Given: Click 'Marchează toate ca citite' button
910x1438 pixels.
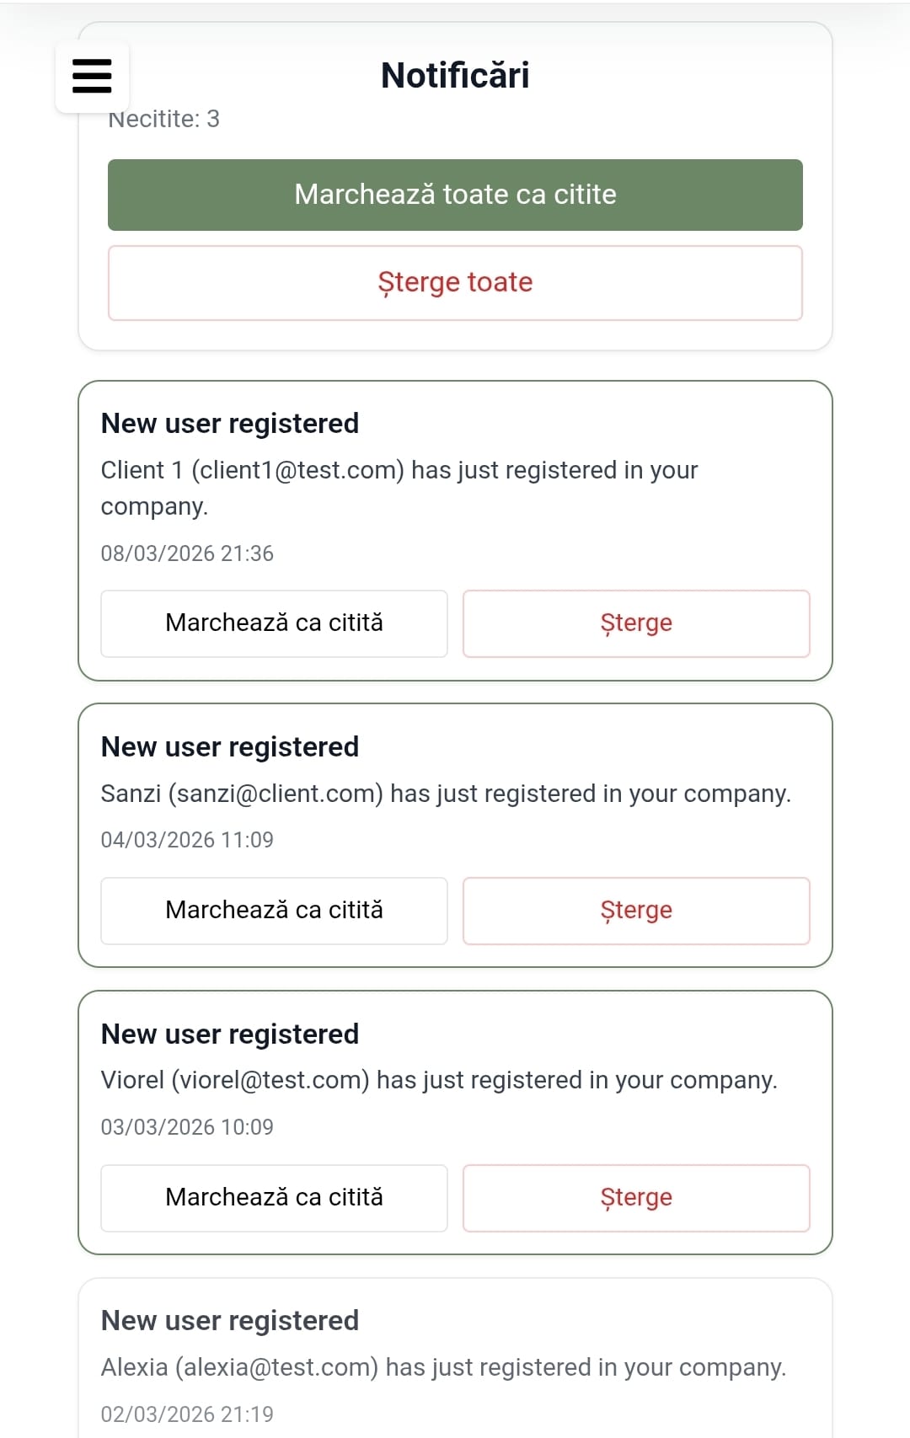Looking at the screenshot, I should pos(455,195).
